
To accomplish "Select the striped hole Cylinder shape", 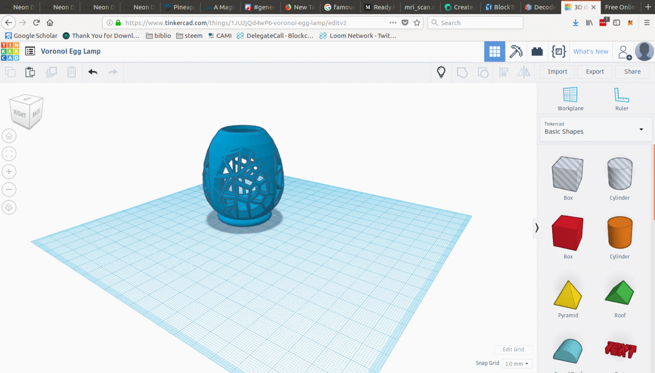I will click(x=620, y=174).
